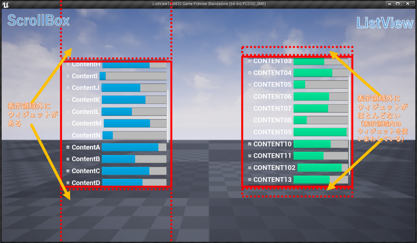Select the CONTENT06 row label

pyautogui.click(x=272, y=96)
